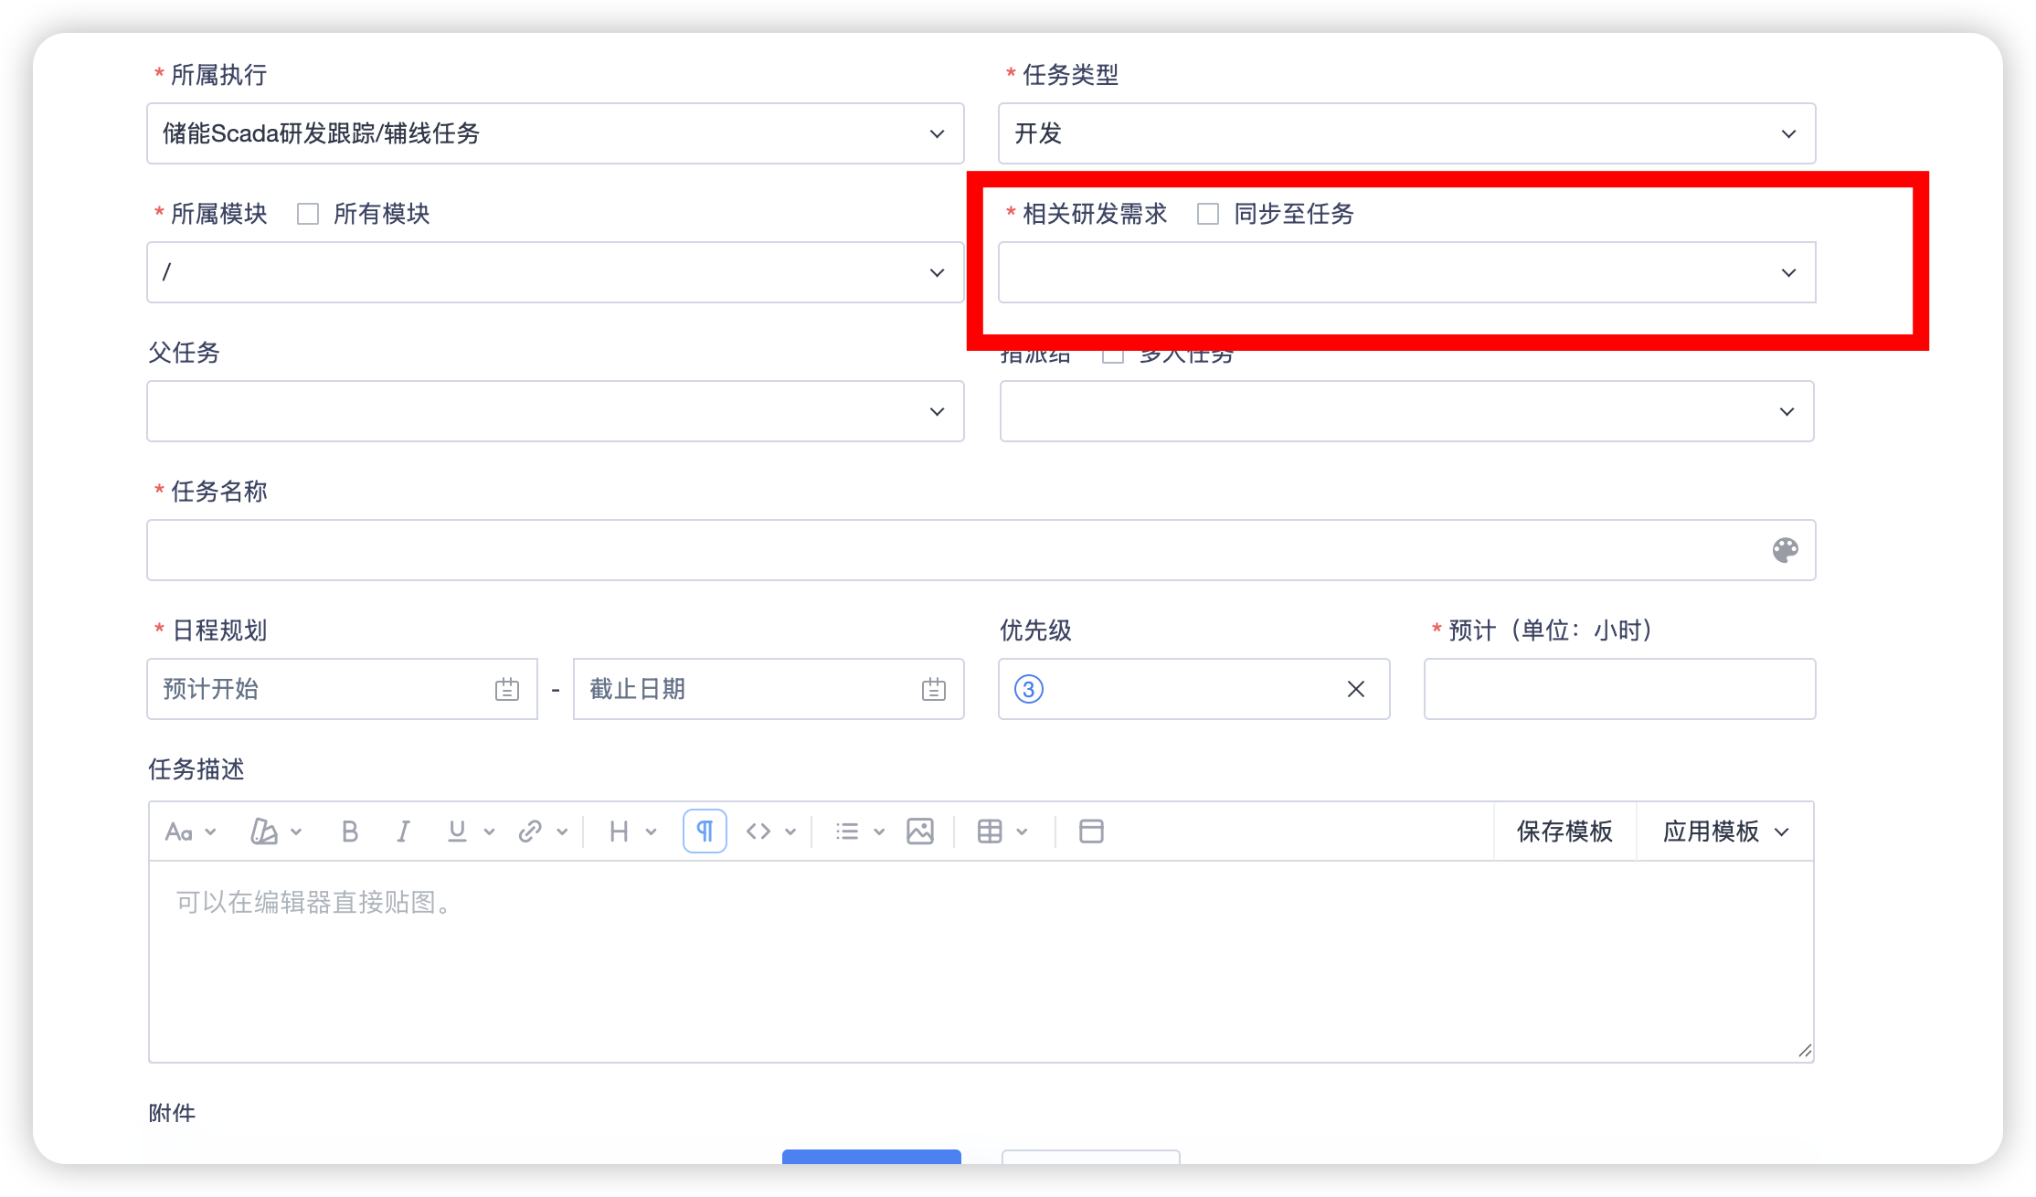The height and width of the screenshot is (1197, 2036).
Task: Enable the 所有模块 checkbox
Action: [x=308, y=214]
